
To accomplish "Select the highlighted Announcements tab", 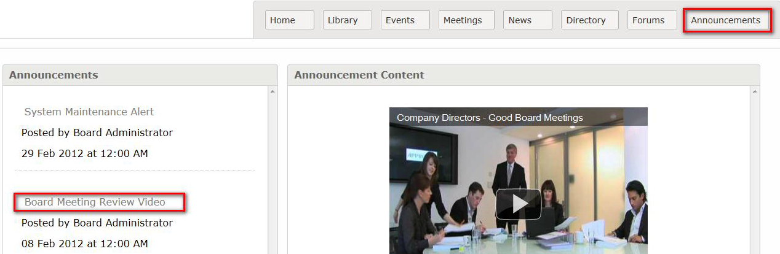I will click(727, 20).
